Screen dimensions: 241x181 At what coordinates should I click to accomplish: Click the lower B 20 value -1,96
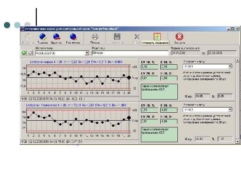tap(169, 121)
